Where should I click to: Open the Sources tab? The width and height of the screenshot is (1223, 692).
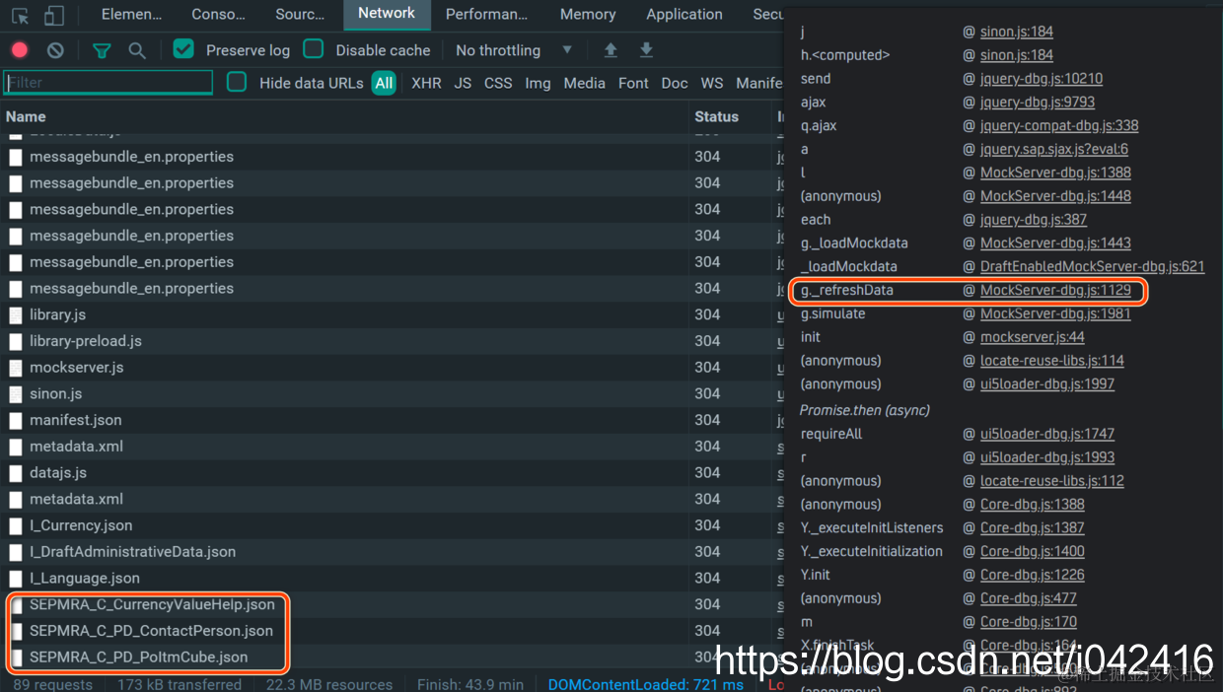[300, 15]
